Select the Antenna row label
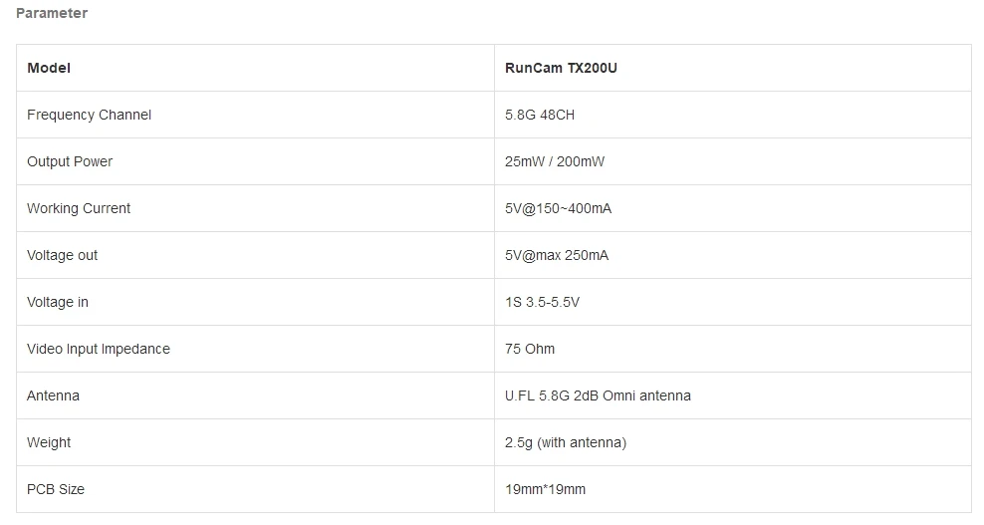 53,395
